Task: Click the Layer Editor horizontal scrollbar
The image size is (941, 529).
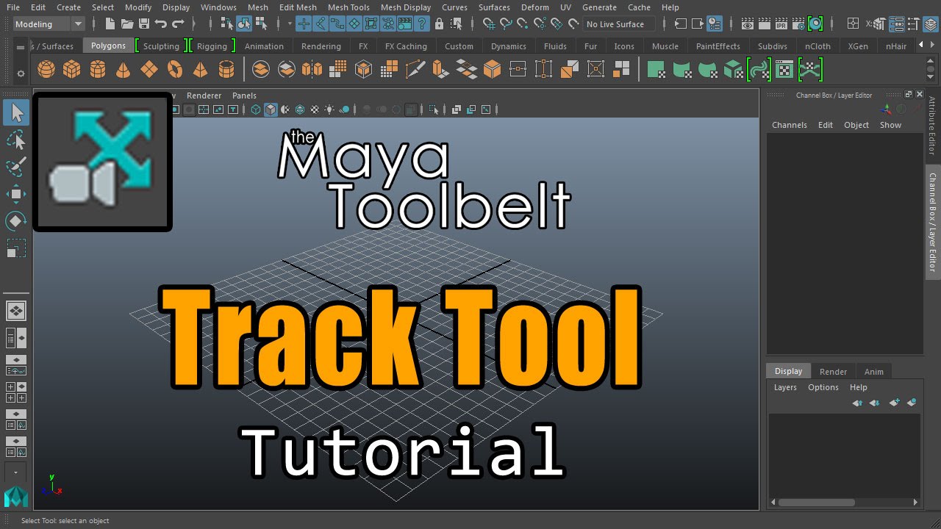Action: (816, 503)
